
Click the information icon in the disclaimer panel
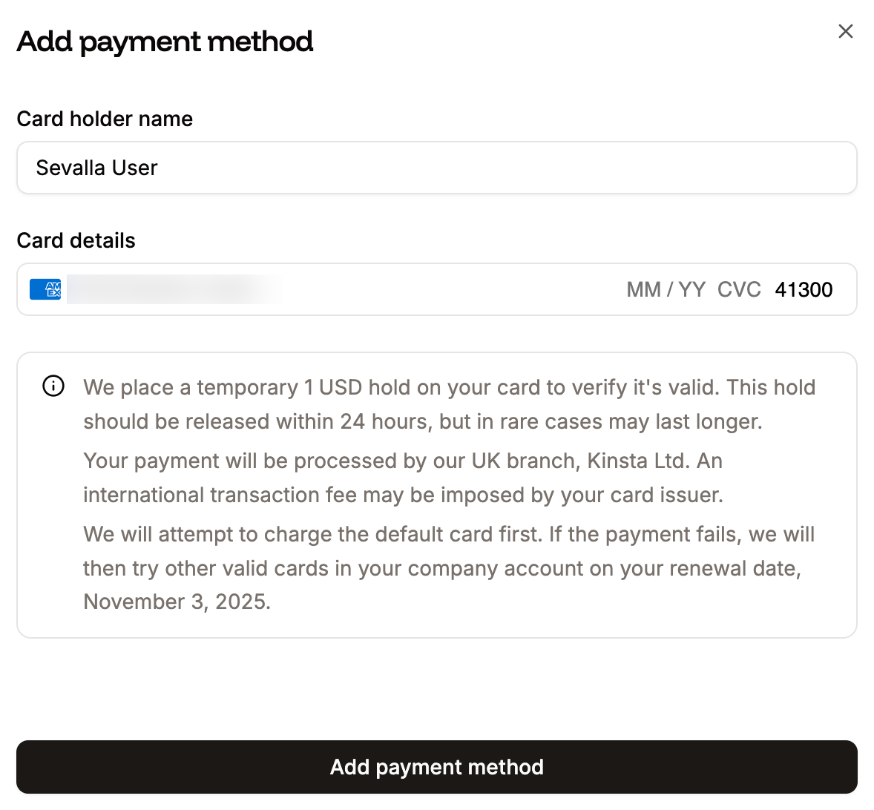(52, 386)
